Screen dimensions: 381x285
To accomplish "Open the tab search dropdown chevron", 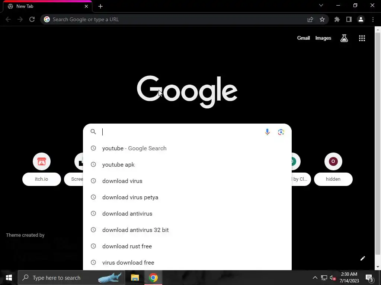I will point(321,5).
